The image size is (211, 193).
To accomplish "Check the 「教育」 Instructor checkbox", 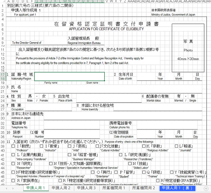I will point(41,146).
